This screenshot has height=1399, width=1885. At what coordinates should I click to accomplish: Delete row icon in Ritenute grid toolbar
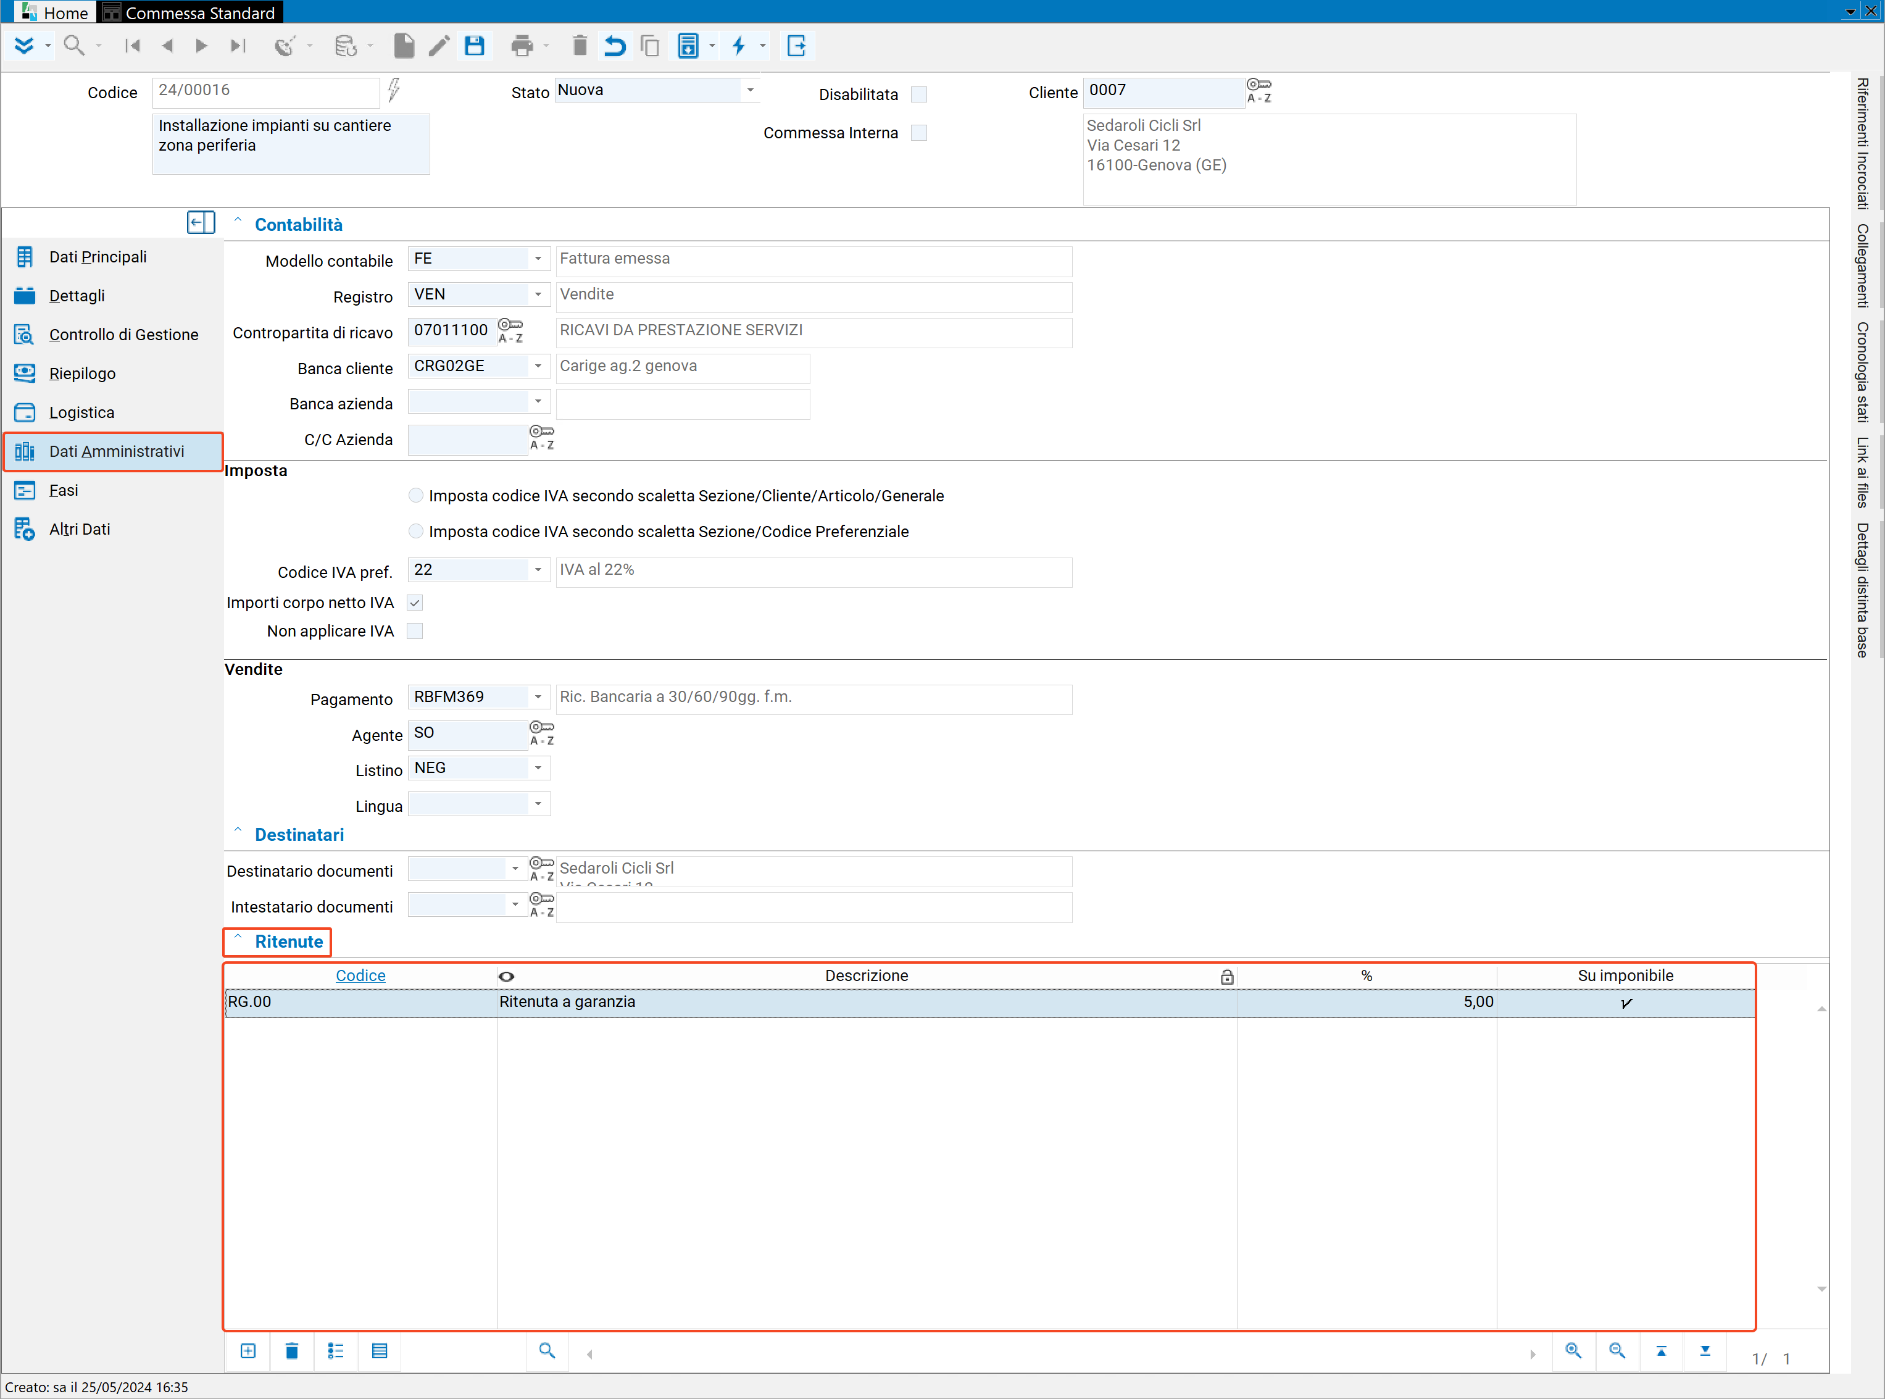pos(292,1351)
